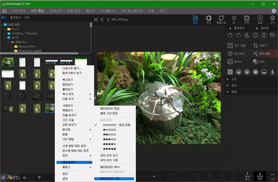Click the Open (열기) upload icon

click(x=247, y=176)
